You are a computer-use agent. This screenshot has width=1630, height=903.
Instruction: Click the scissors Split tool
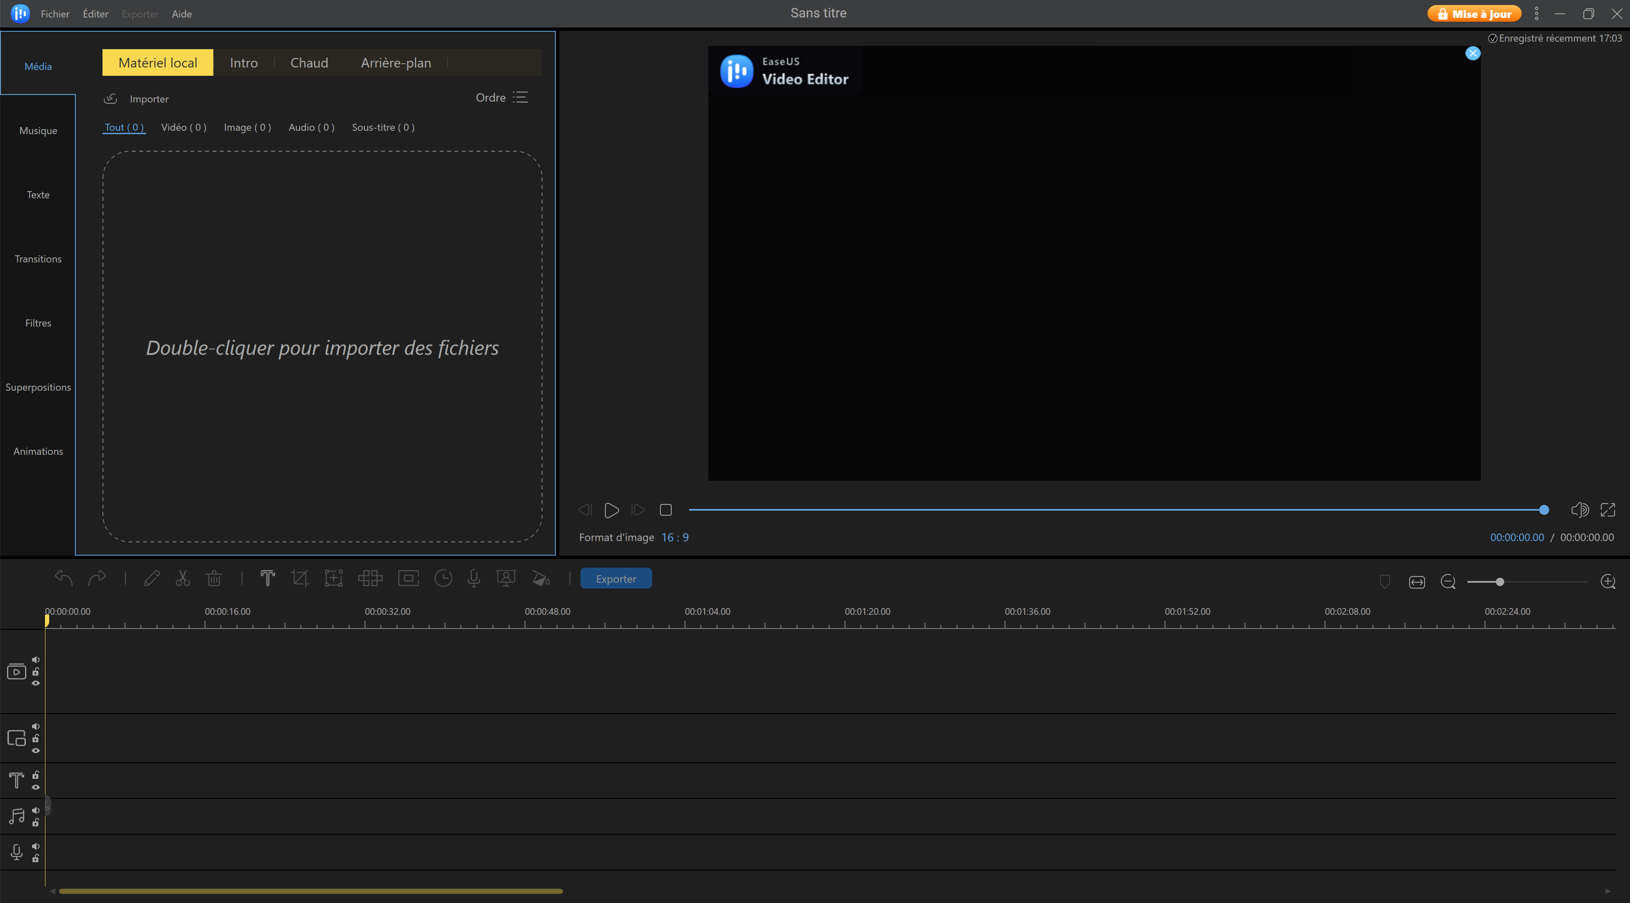[183, 579]
